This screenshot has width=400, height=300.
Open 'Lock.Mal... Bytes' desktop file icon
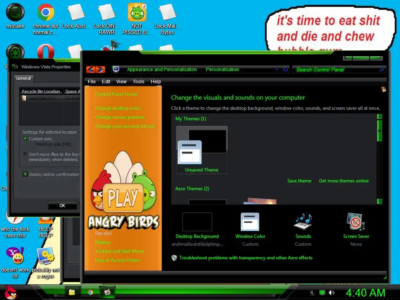point(167,19)
